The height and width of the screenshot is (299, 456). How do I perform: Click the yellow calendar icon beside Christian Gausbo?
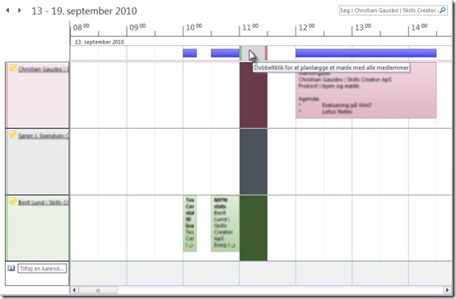click(x=12, y=68)
